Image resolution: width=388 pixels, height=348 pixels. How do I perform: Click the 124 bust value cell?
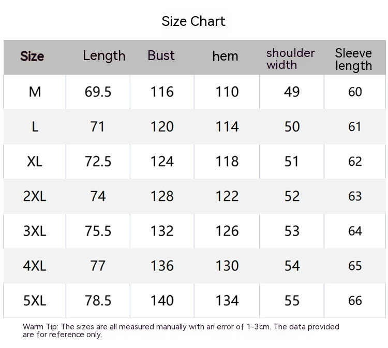pyautogui.click(x=162, y=162)
